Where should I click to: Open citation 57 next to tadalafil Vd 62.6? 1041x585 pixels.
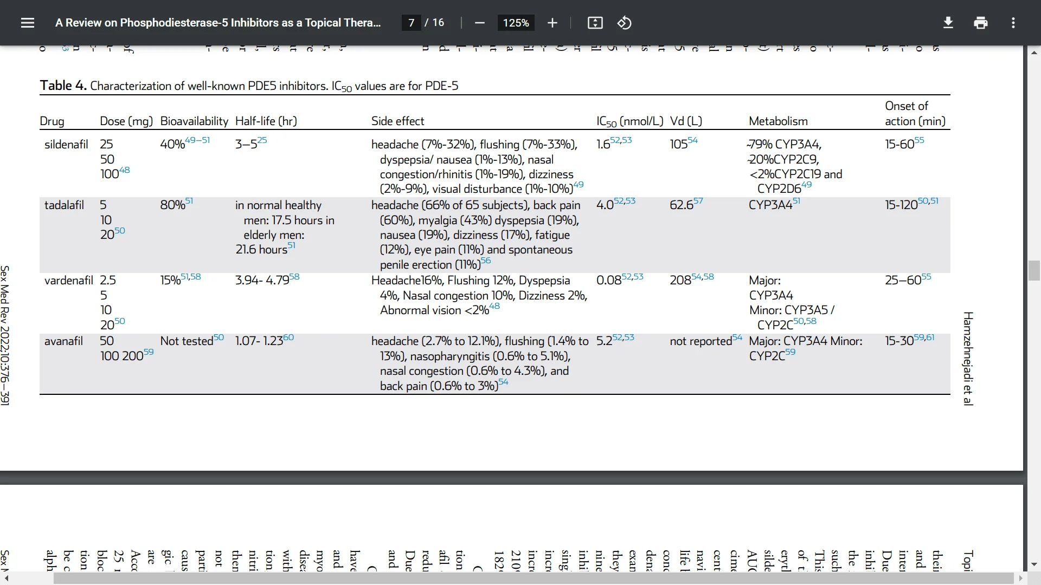point(698,200)
